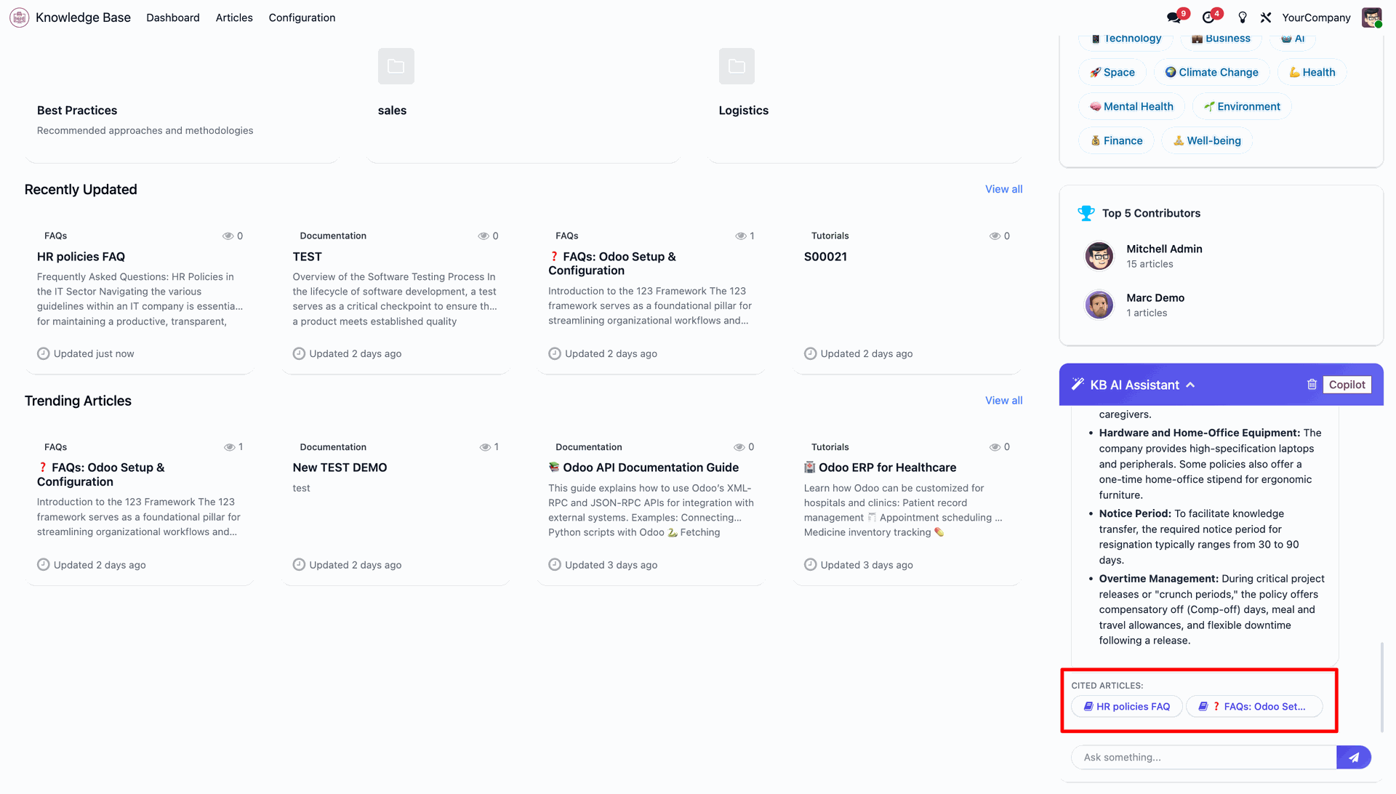Image resolution: width=1396 pixels, height=794 pixels.
Task: Click the Copilot button
Action: 1347,385
